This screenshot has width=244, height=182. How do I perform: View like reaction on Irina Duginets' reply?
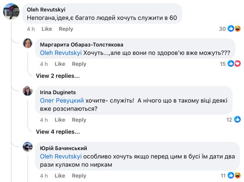tap(237, 119)
